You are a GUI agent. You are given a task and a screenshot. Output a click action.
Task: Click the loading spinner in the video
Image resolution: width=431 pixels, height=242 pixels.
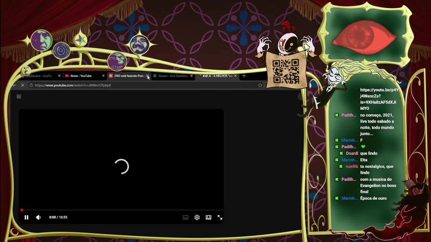point(122,166)
